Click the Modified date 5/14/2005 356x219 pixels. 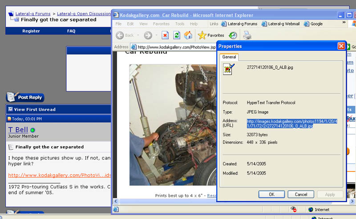click(256, 173)
